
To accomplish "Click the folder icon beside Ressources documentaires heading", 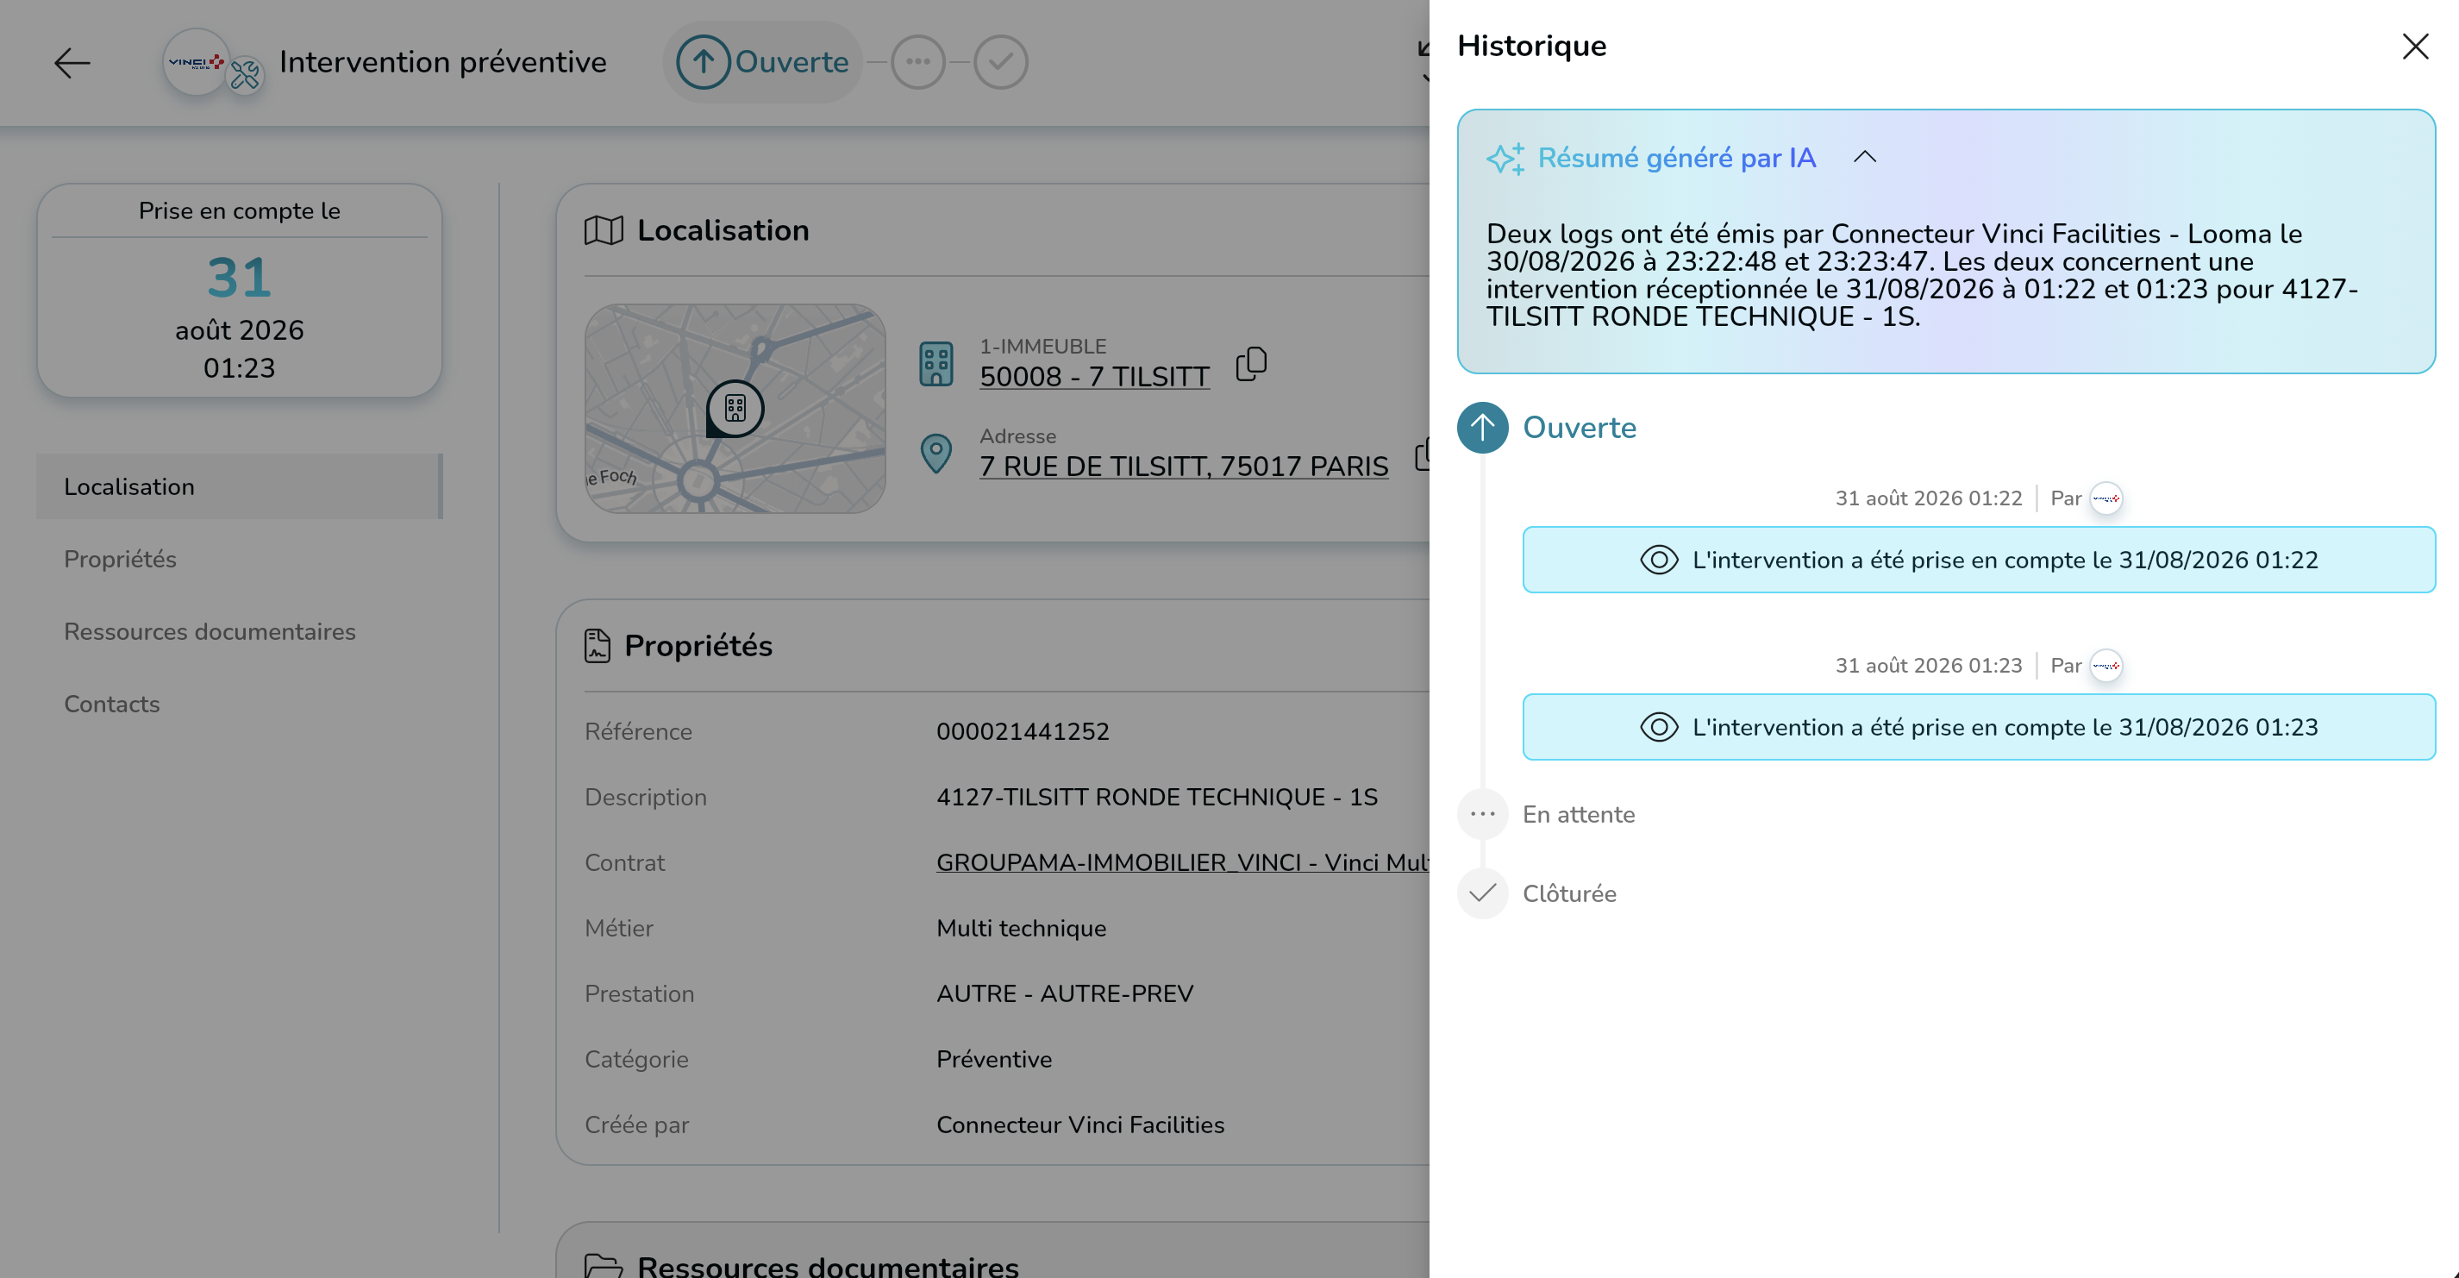I will coord(604,1266).
